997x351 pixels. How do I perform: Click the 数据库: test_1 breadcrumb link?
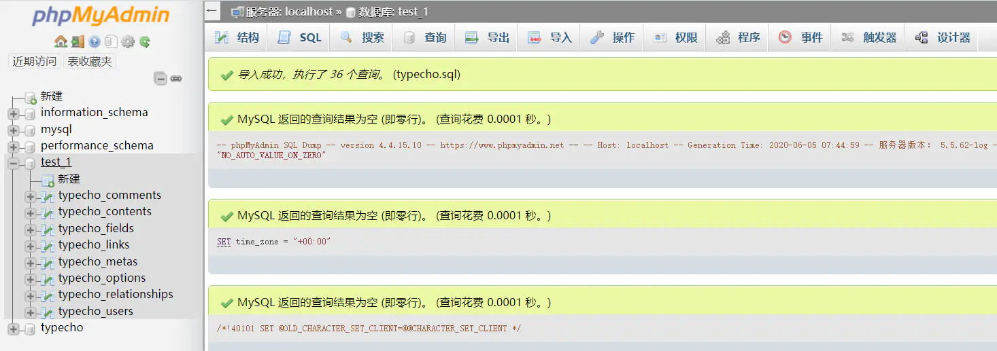coord(394,12)
